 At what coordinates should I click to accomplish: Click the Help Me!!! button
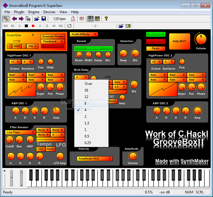[179, 41]
